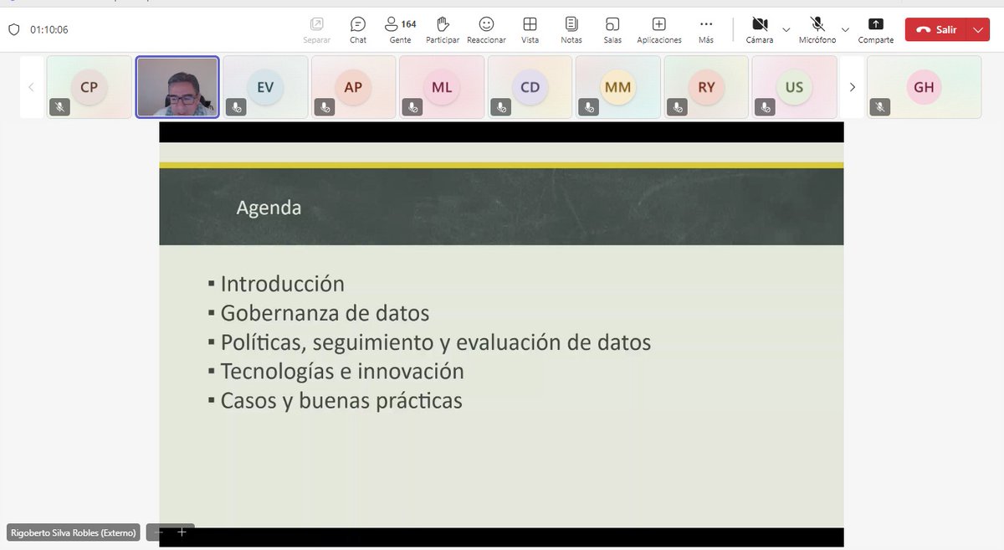The width and height of the screenshot is (1004, 550).
Task: Click the Tecnologías e innovación bullet
Action: pyautogui.click(x=342, y=371)
